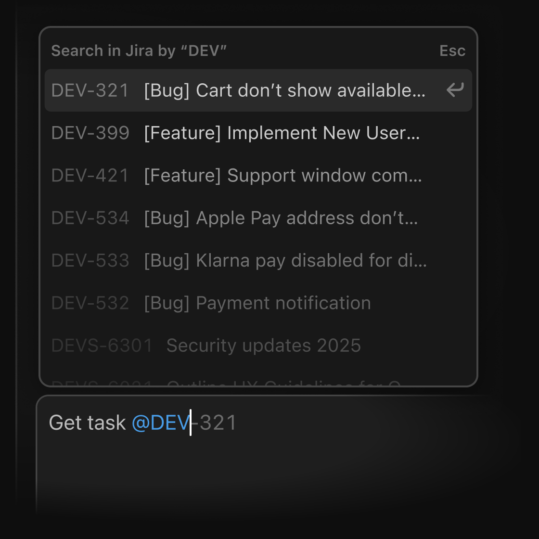539x539 pixels.
Task: Place cursor in the message input field
Action: pyautogui.click(x=289, y=457)
